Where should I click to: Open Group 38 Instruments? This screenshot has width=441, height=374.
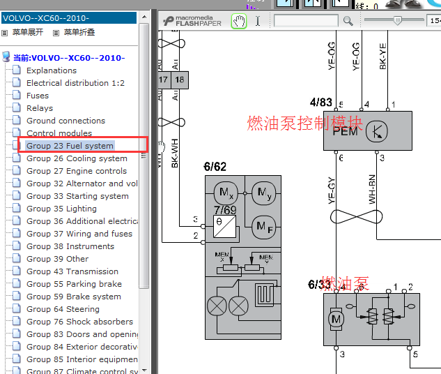click(x=70, y=246)
